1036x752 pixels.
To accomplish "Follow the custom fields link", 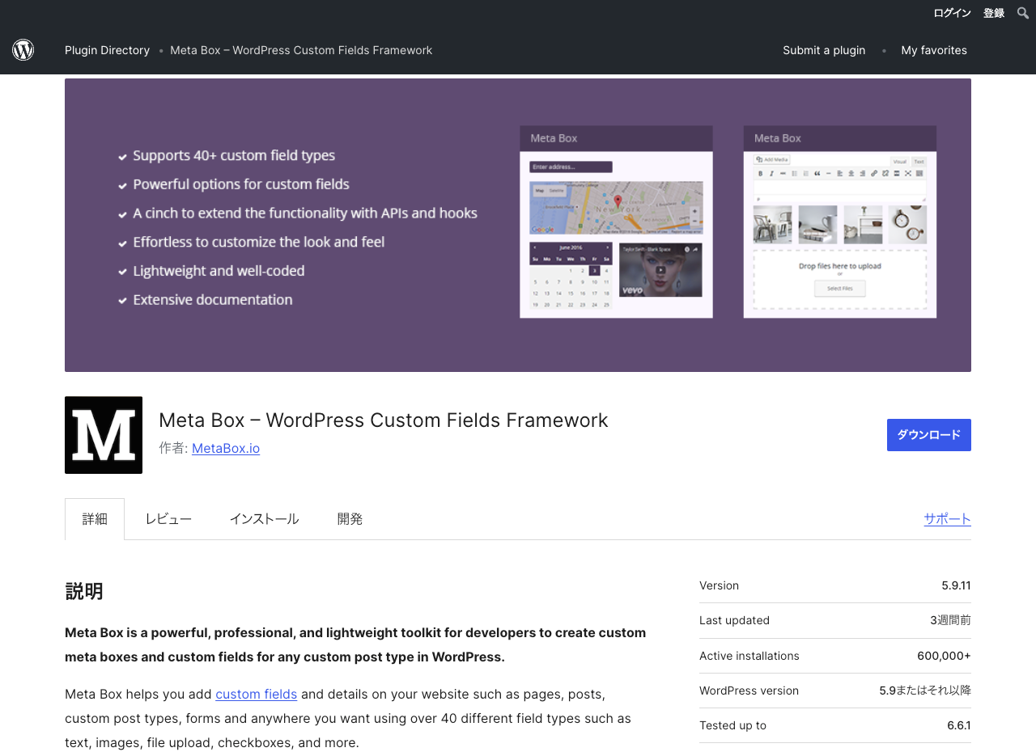I will point(257,694).
